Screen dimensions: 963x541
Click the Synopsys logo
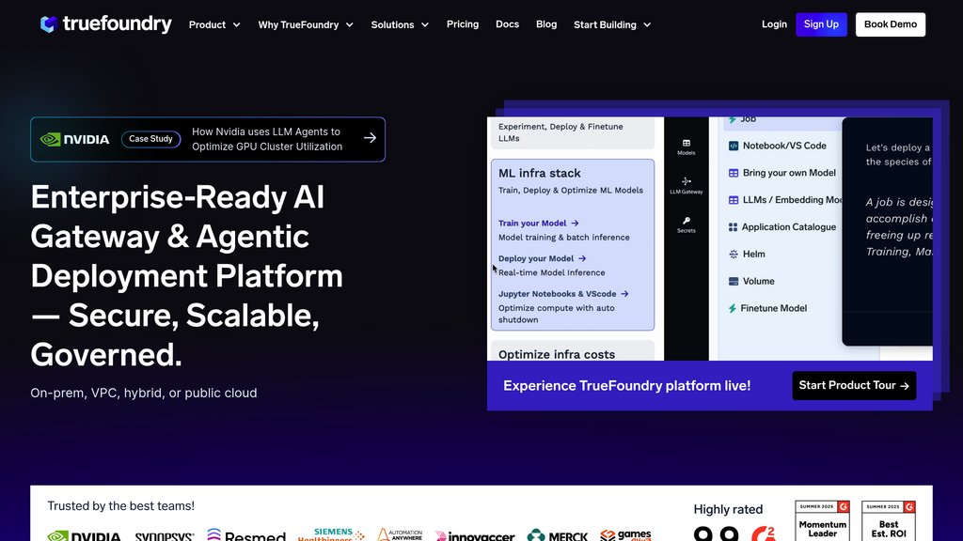(165, 536)
